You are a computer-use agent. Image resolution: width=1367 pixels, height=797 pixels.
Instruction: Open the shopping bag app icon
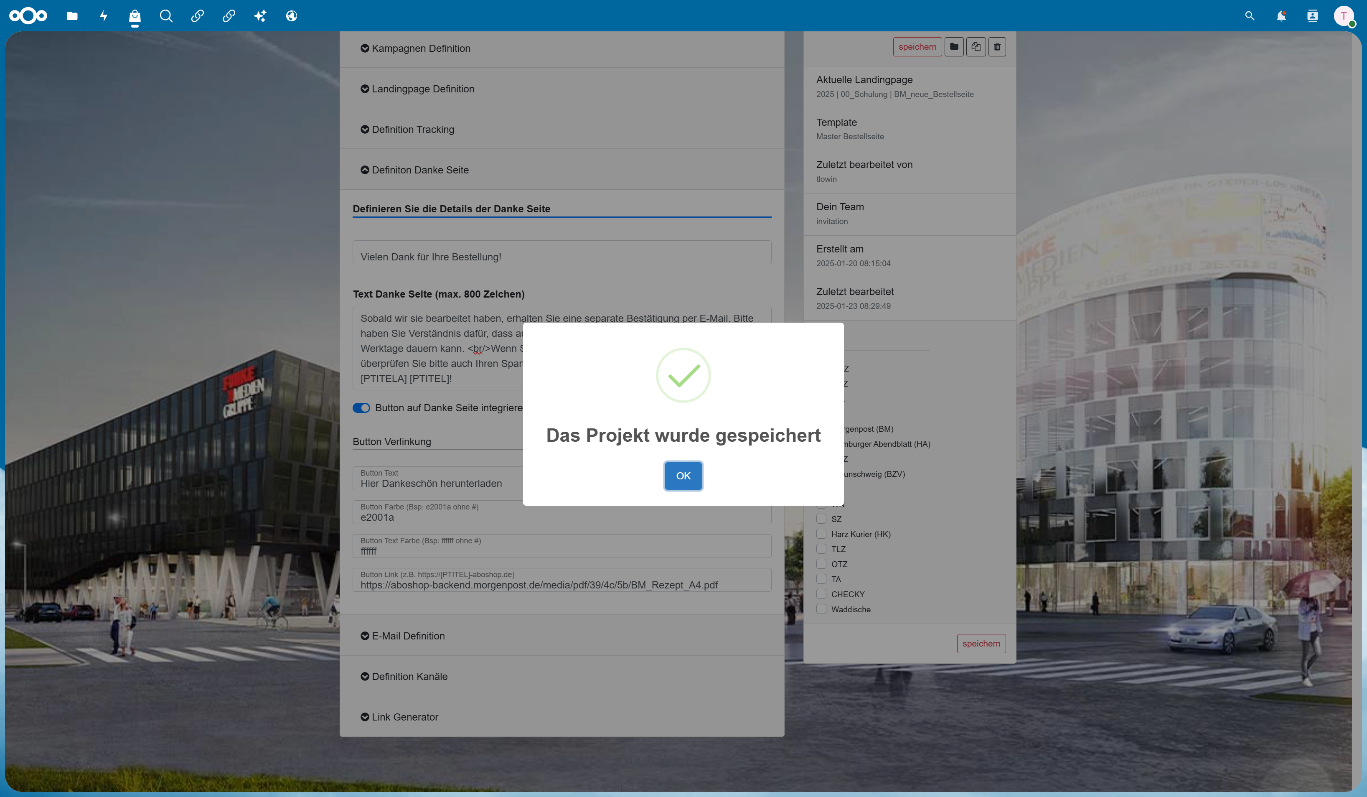[x=135, y=16]
